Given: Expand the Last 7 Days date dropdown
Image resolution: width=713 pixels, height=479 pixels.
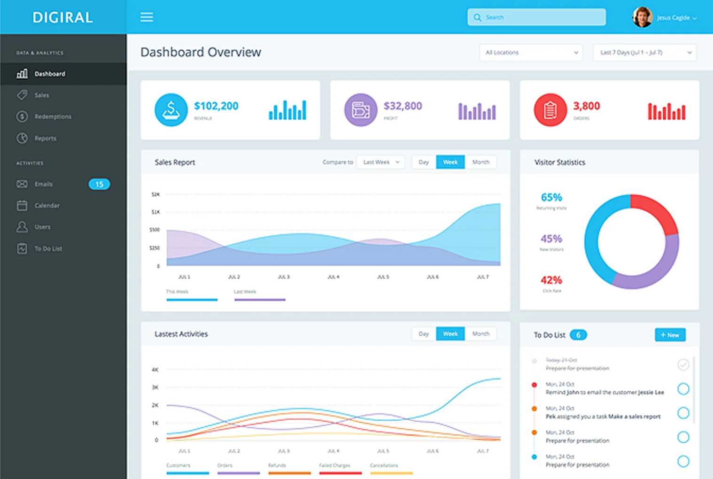Looking at the screenshot, I should tap(644, 53).
